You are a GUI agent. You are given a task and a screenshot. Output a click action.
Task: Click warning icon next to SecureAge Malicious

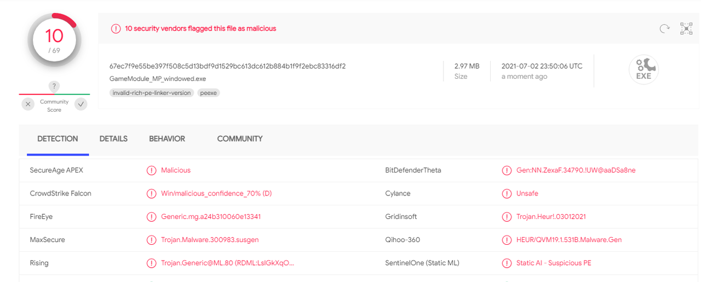(151, 170)
